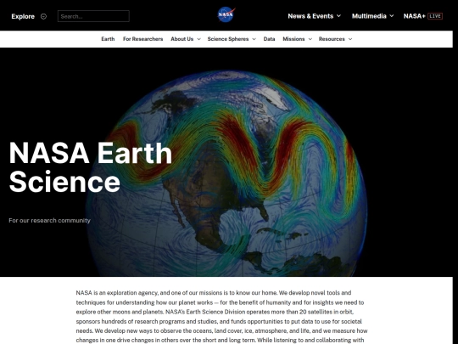Viewport: 458px width, 344px height.
Task: Open the About Us menu
Action: pos(182,39)
